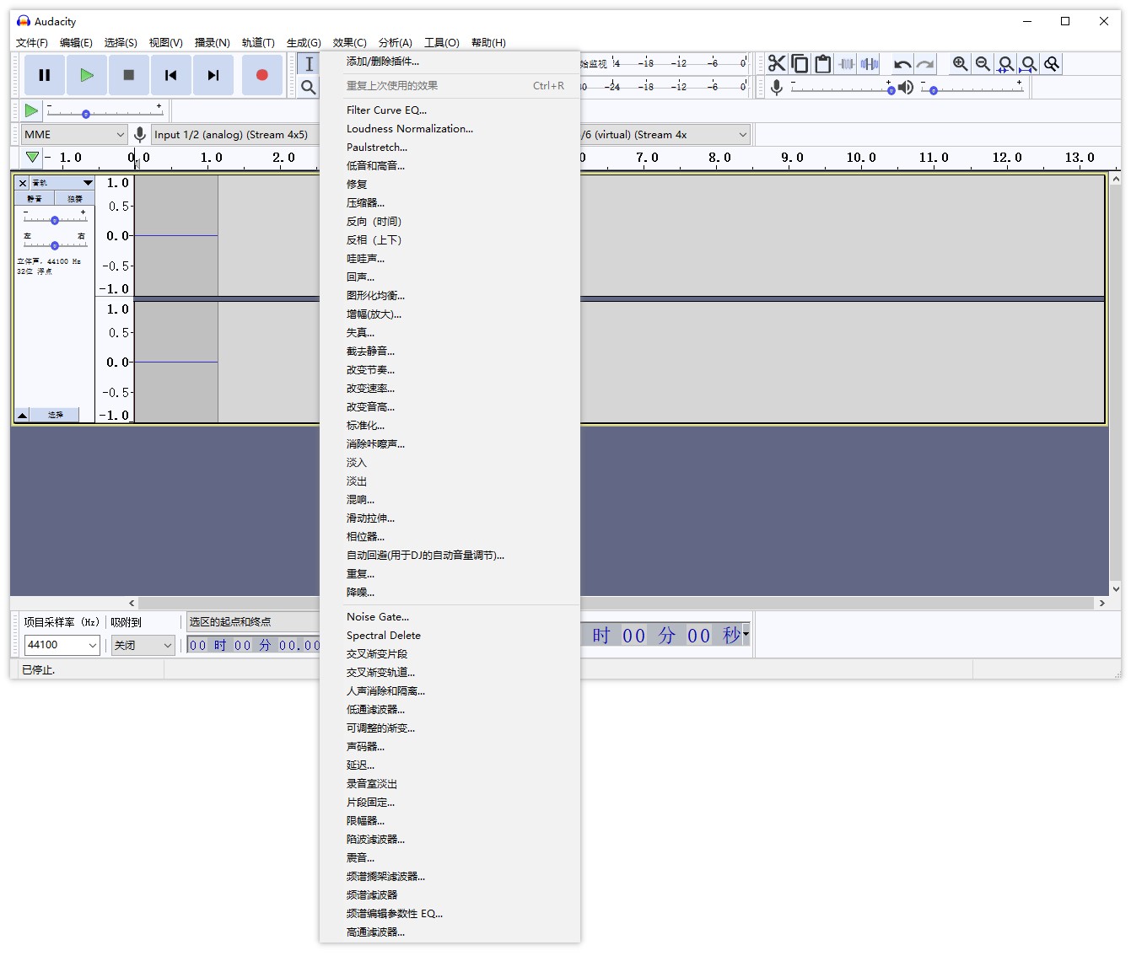Image resolution: width=1131 pixels, height=956 pixels.
Task: Open the track name dropdown menu
Action: [x=62, y=183]
